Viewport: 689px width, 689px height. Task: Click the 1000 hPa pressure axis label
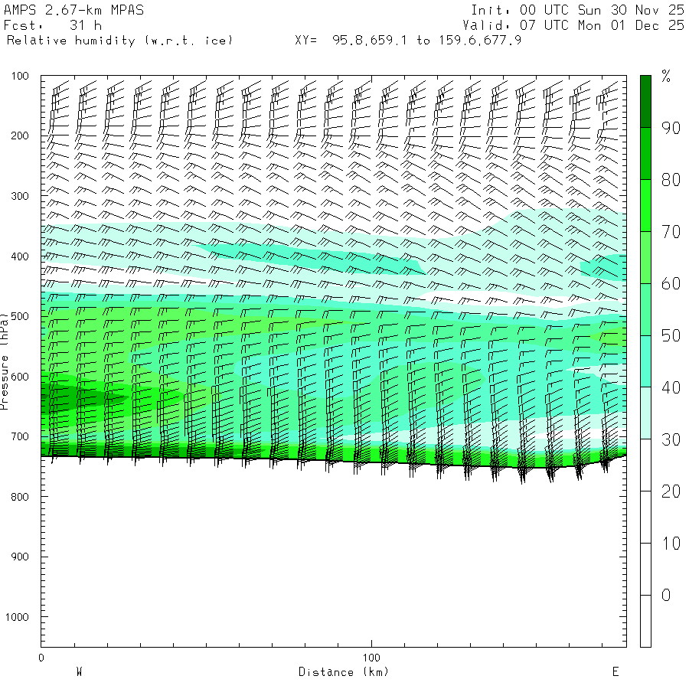[17, 617]
